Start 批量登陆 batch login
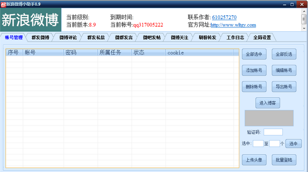 pos(284,160)
